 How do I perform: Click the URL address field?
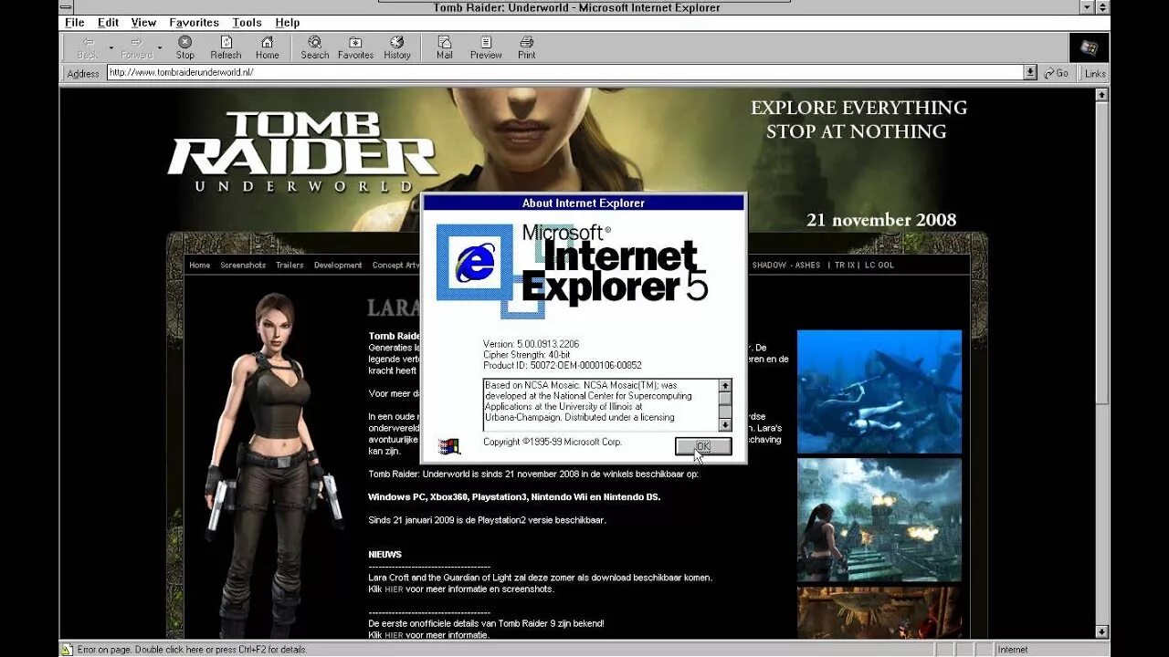click(x=565, y=72)
